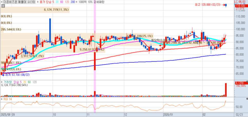Screen dimensions: 248x117
Task: Click the square marker before RSI 14
Action: coord(2,99)
